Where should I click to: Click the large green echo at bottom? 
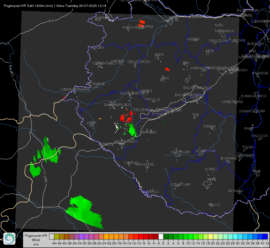click(x=85, y=212)
